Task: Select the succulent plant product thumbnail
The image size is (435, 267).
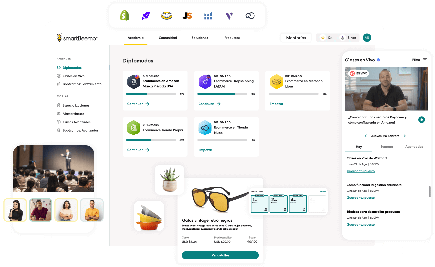Action: (169, 180)
